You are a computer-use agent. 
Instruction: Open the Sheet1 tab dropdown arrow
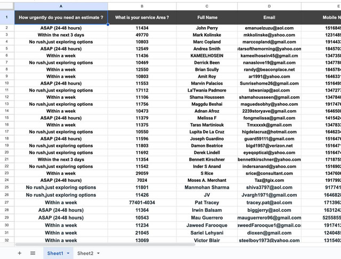tap(68, 254)
